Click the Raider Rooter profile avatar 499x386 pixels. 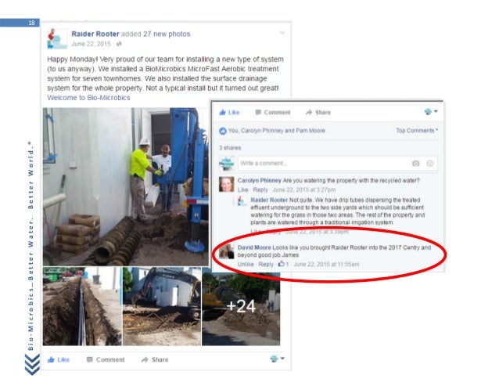pos(57,39)
